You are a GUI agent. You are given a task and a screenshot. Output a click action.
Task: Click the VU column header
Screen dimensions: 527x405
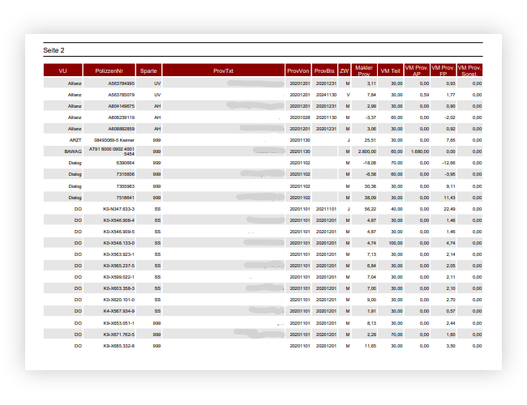(x=63, y=70)
